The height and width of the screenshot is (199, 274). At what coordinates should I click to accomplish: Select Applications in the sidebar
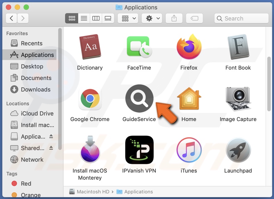coord(30,55)
